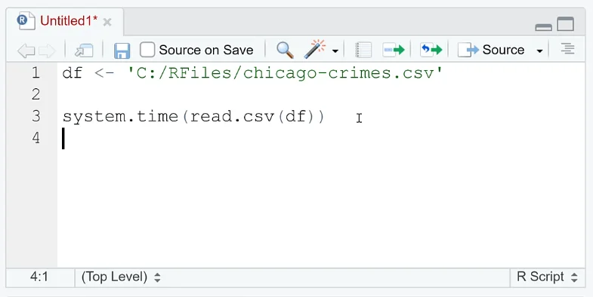Enable the Source on Save checkbox

click(147, 50)
